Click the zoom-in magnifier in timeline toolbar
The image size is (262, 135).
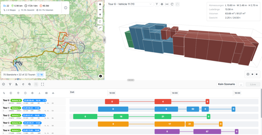[x=30, y=84]
